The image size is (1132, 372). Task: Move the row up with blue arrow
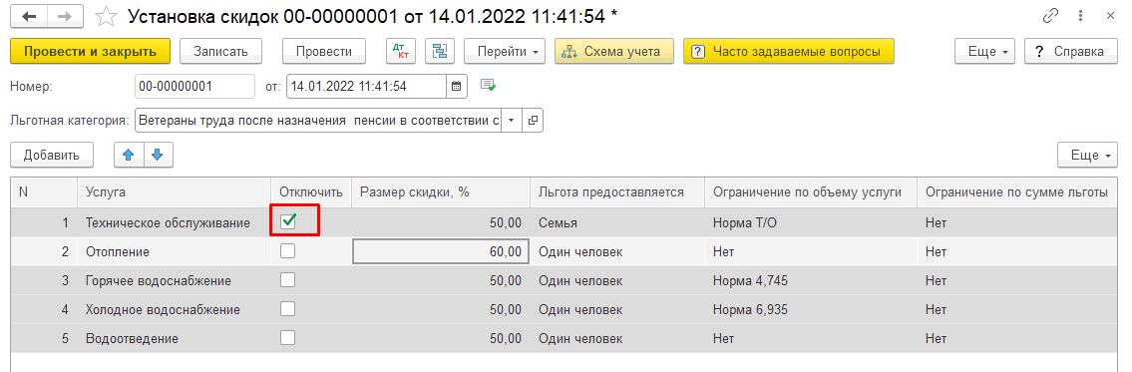point(130,155)
